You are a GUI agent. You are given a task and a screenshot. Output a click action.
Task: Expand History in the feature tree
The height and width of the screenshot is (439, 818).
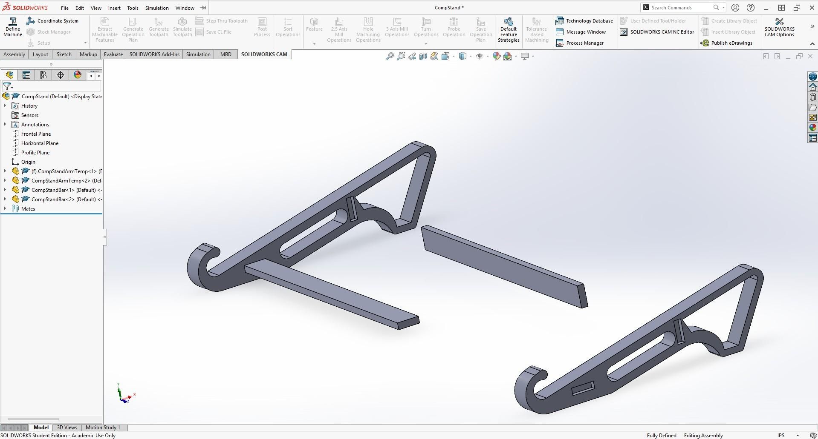[4, 105]
